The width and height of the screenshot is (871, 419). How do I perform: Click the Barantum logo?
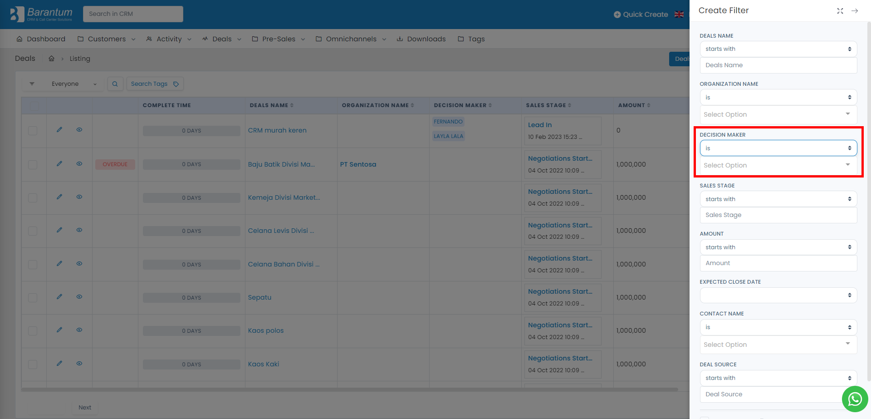click(41, 14)
